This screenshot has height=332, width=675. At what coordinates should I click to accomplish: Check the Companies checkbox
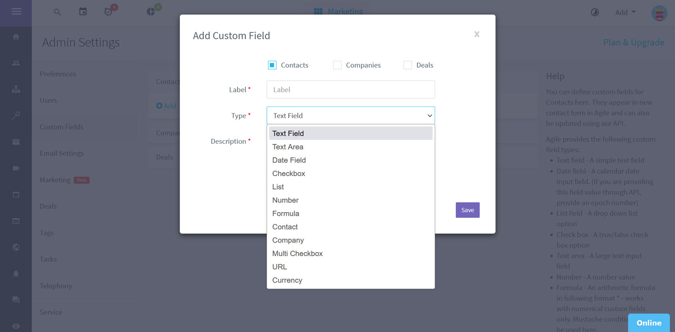pyautogui.click(x=337, y=65)
